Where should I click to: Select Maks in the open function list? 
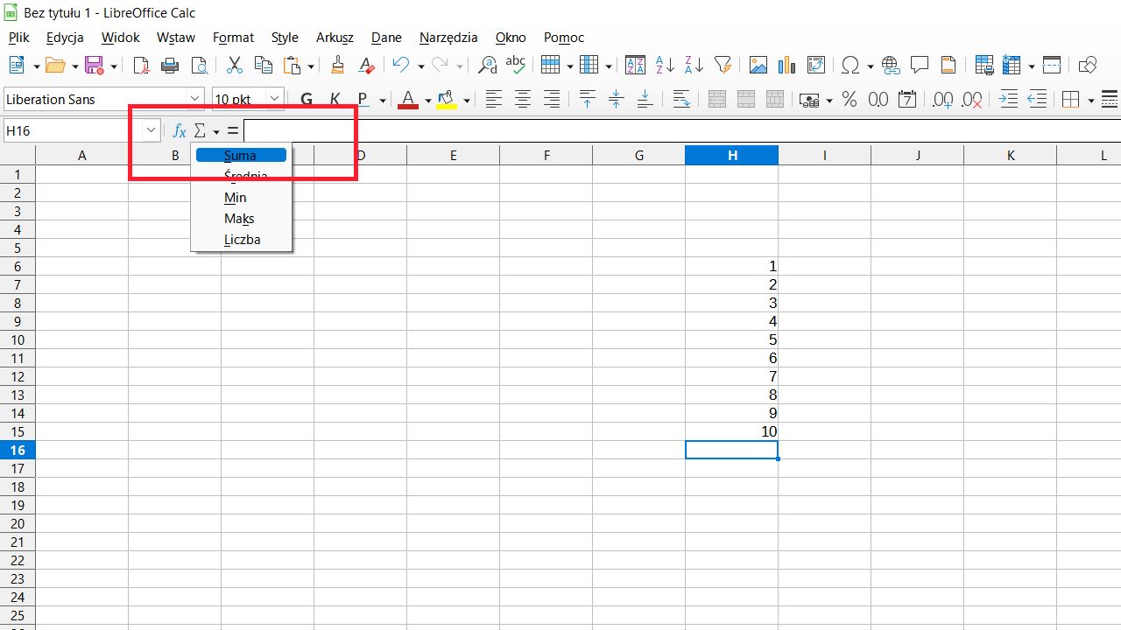(x=239, y=218)
